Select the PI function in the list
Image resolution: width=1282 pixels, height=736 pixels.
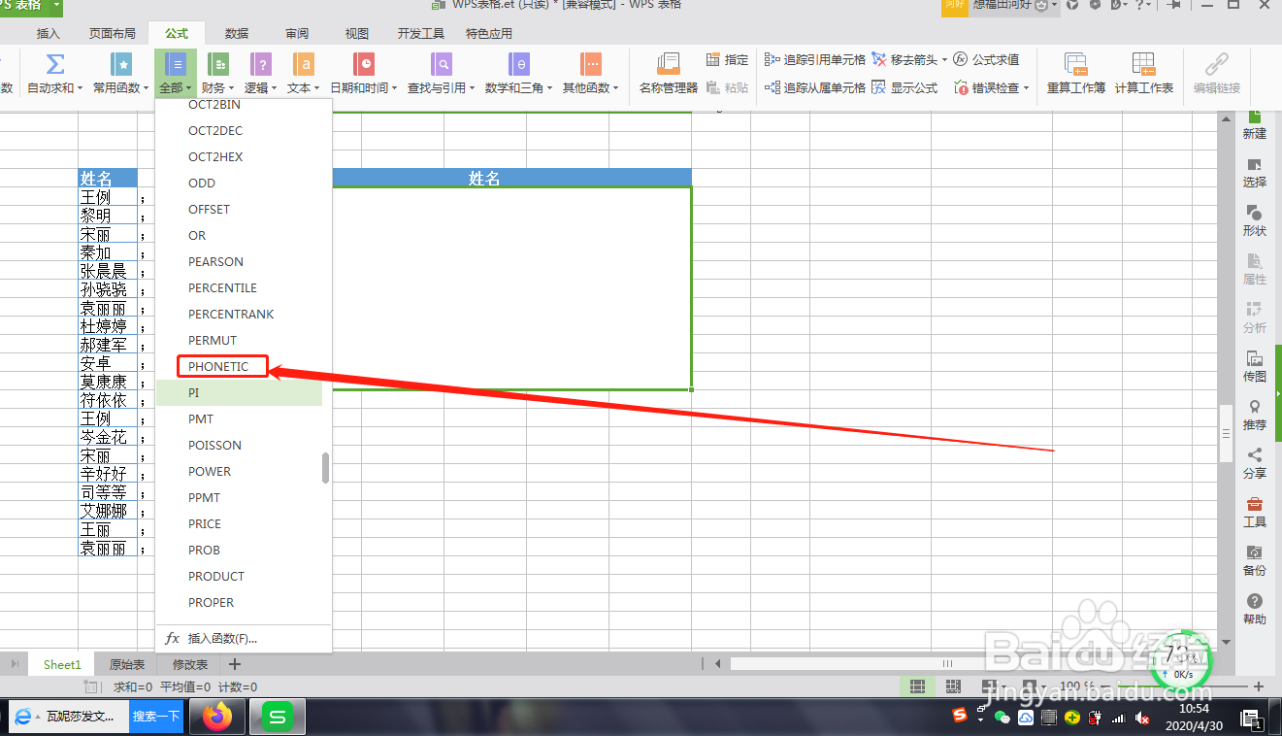coord(239,392)
